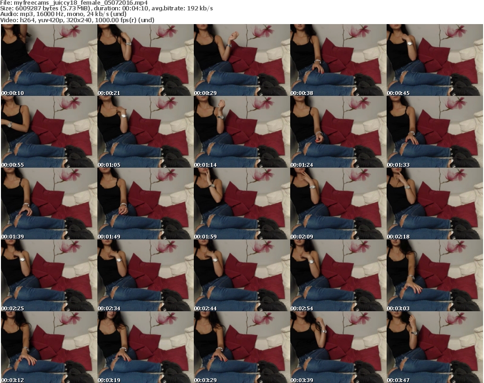This screenshot has height=383, width=484.
Task: Select the thumbnail stamped 00:00:21
Action: point(146,60)
